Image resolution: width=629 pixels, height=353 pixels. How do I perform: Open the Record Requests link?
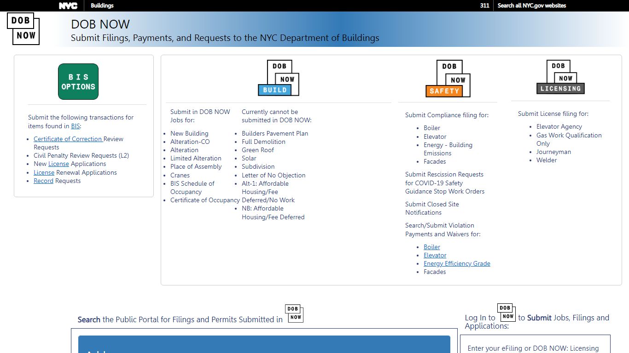43,181
